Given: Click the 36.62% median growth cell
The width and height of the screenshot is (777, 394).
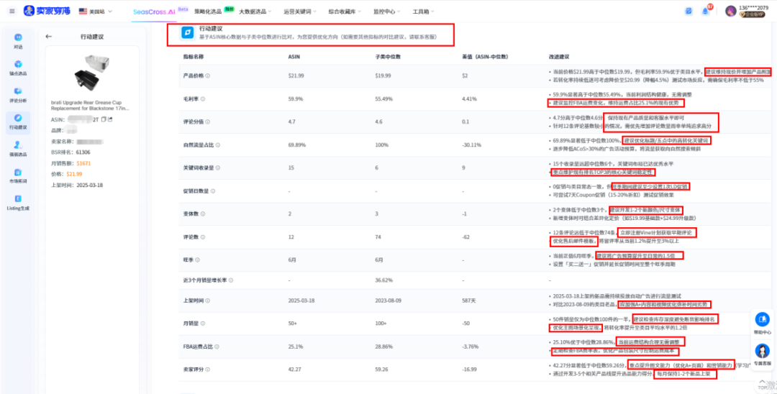Looking at the screenshot, I should click(x=384, y=280).
